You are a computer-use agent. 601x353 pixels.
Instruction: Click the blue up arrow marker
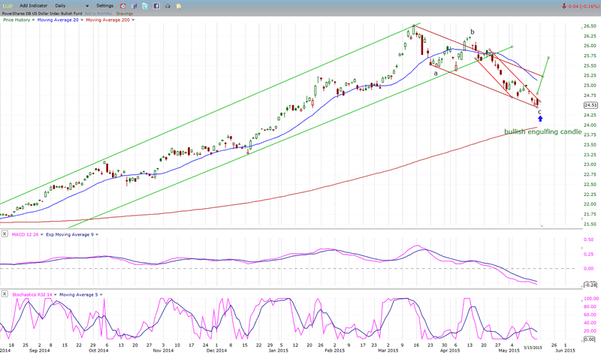(540, 119)
